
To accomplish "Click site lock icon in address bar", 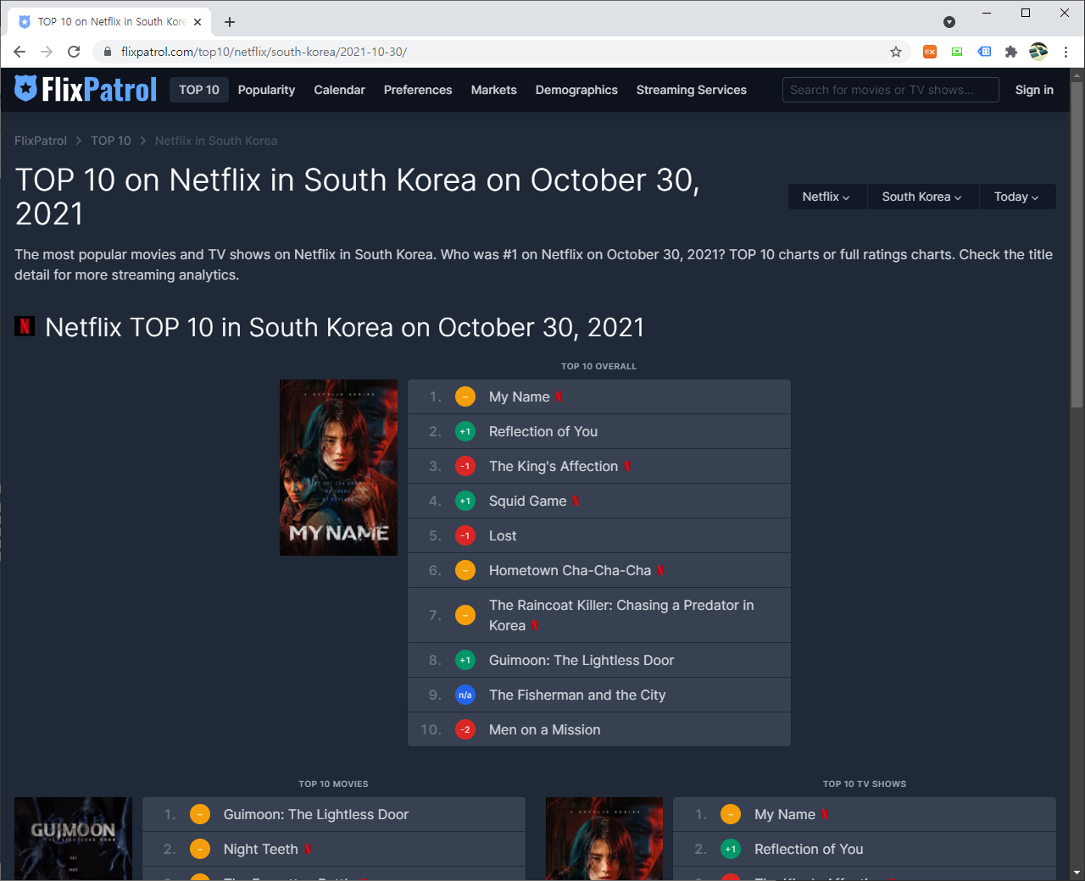I will (x=107, y=52).
